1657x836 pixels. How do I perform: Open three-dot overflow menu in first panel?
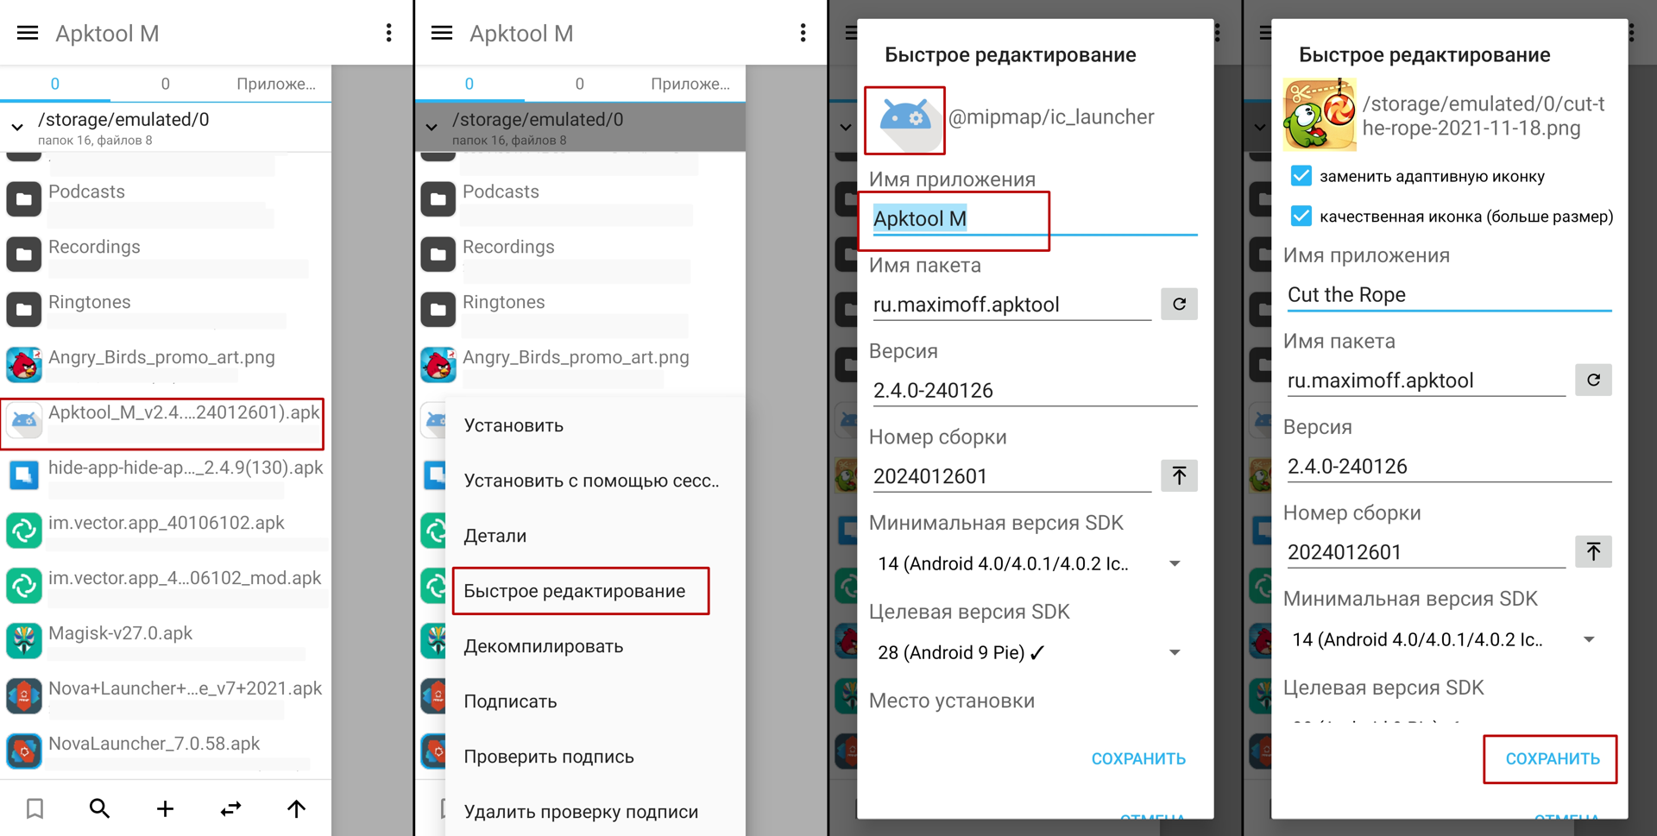coord(389,33)
